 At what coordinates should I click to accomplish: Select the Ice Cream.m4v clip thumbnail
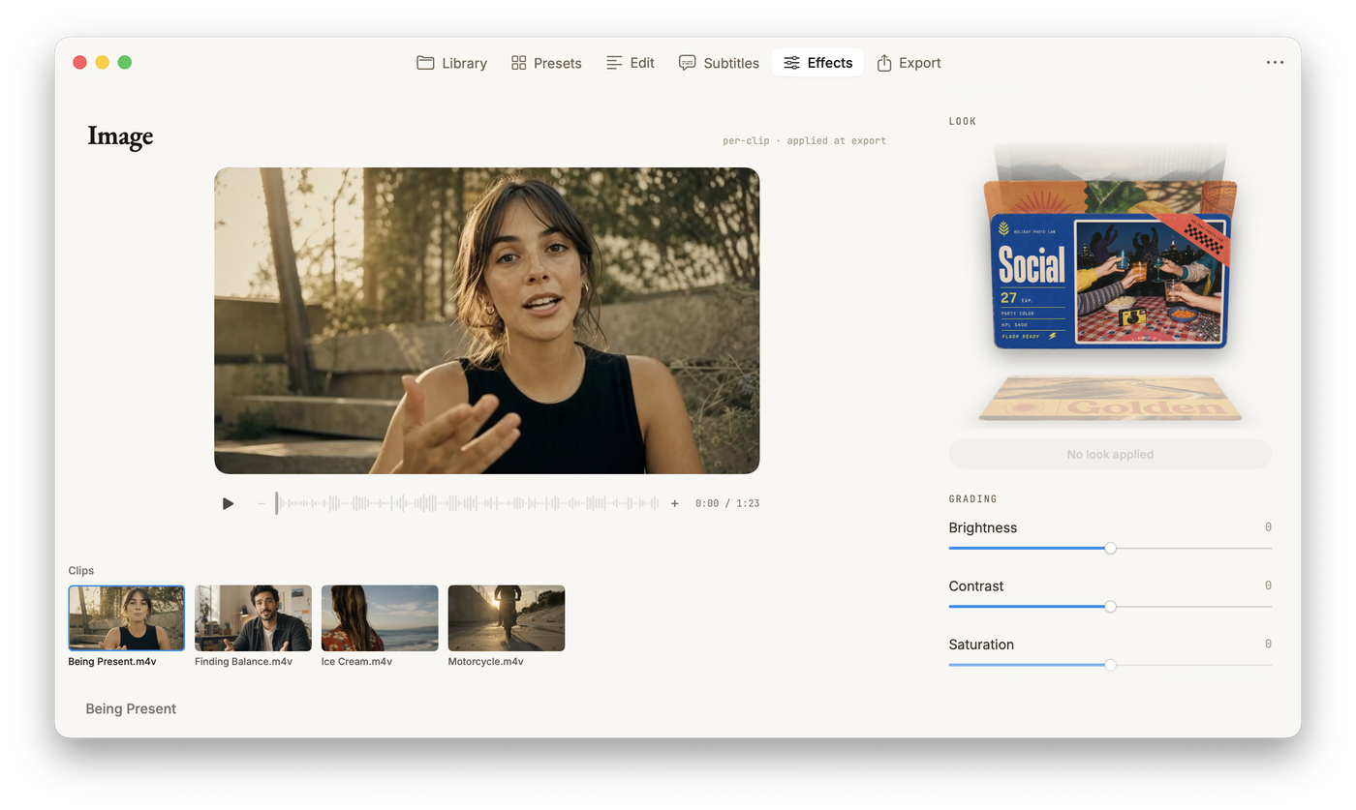(380, 617)
